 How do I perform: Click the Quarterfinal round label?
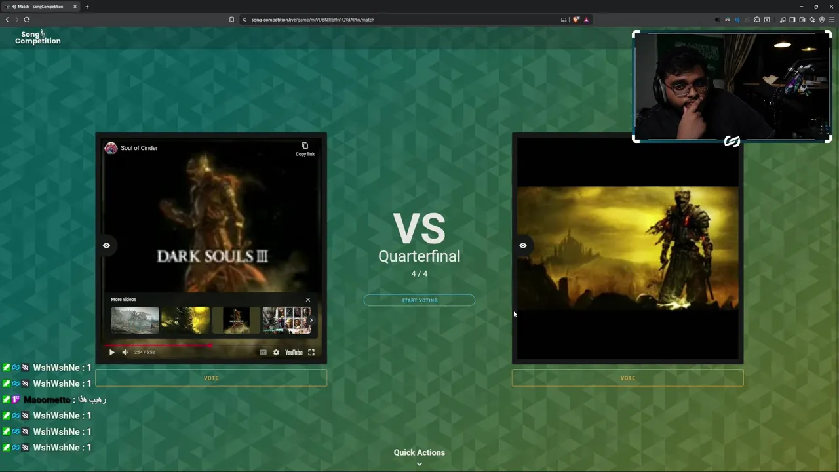(419, 256)
